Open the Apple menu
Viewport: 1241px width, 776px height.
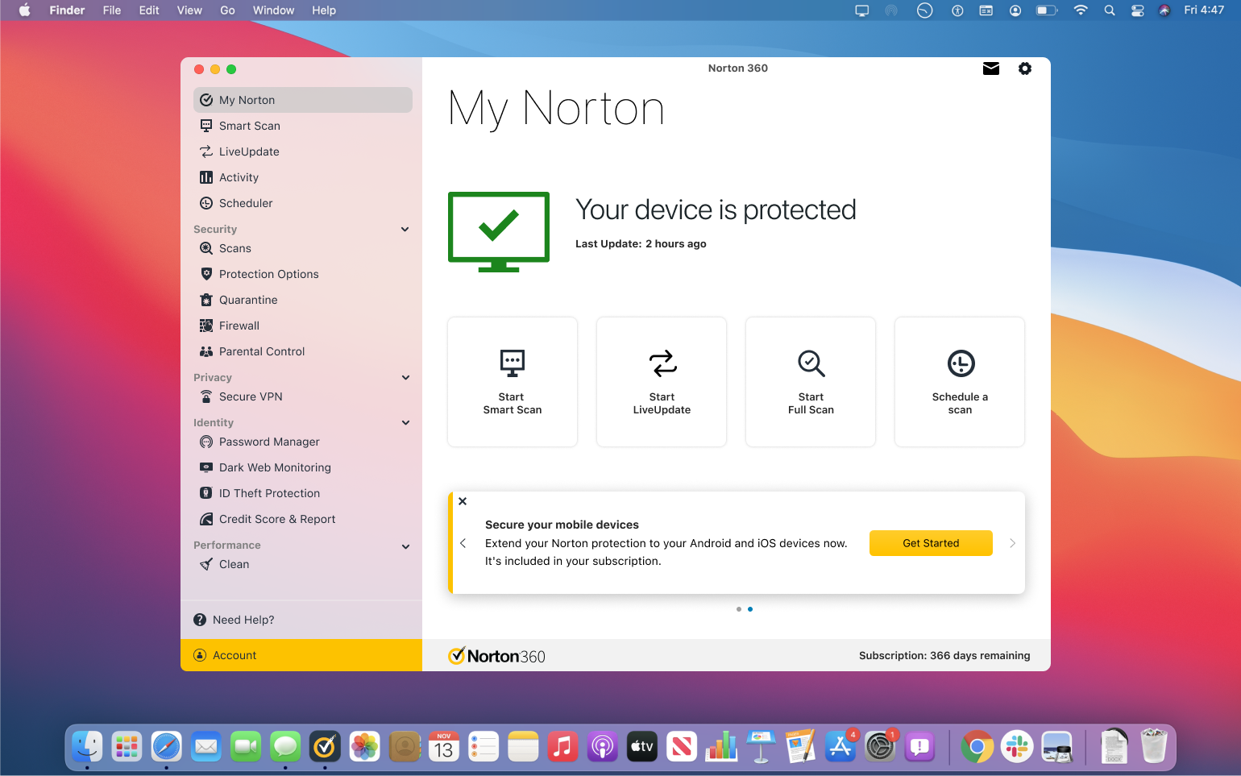24,10
